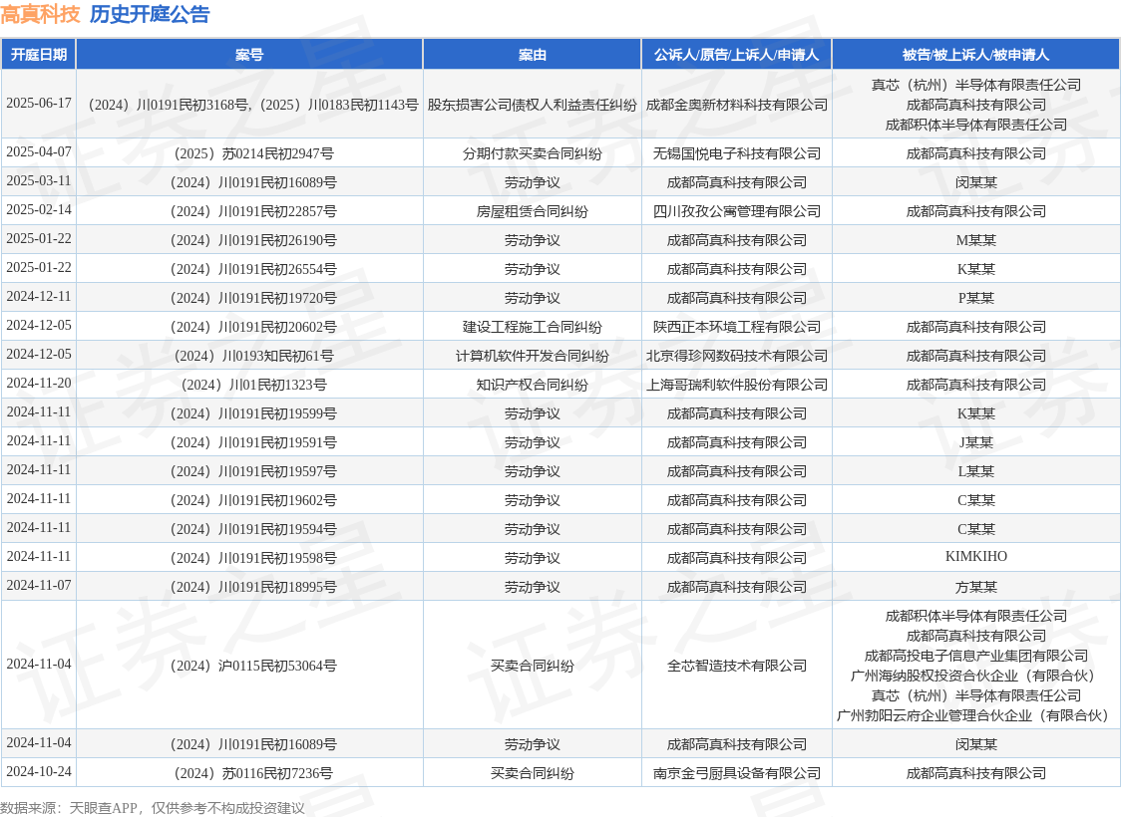Select case number （2024）川0191民初3168号
Image resolution: width=1121 pixels, height=817 pixels.
[x=166, y=105]
